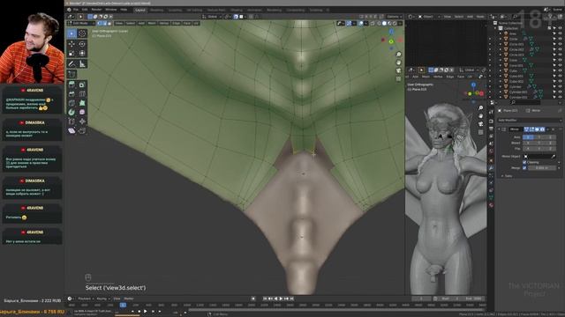Click the Mirror Object field
This screenshot has height=317, width=565.
tap(539, 157)
